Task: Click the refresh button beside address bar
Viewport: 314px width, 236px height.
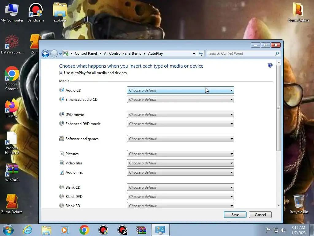Action: [201, 53]
